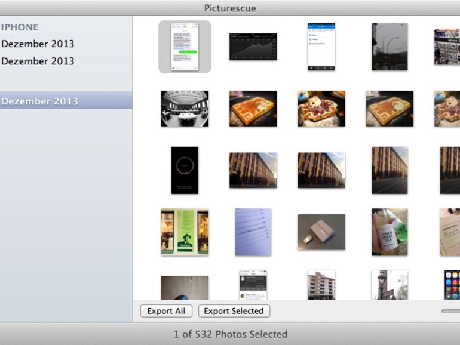Open the selected Messages conversation screenshot thumbnail
This screenshot has width=460, height=345.
185,47
